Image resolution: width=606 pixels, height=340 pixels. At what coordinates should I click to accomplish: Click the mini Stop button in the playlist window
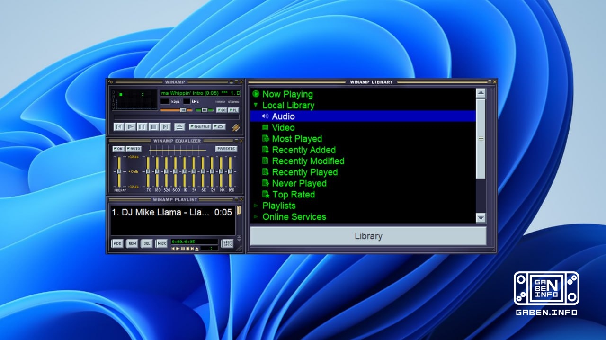pyautogui.click(x=187, y=249)
